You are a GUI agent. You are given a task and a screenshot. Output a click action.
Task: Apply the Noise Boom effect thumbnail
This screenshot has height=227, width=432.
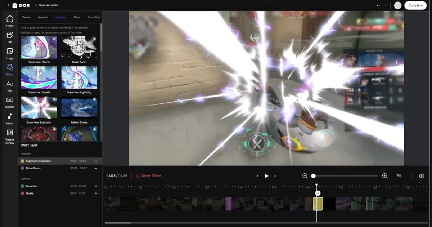pos(79,47)
